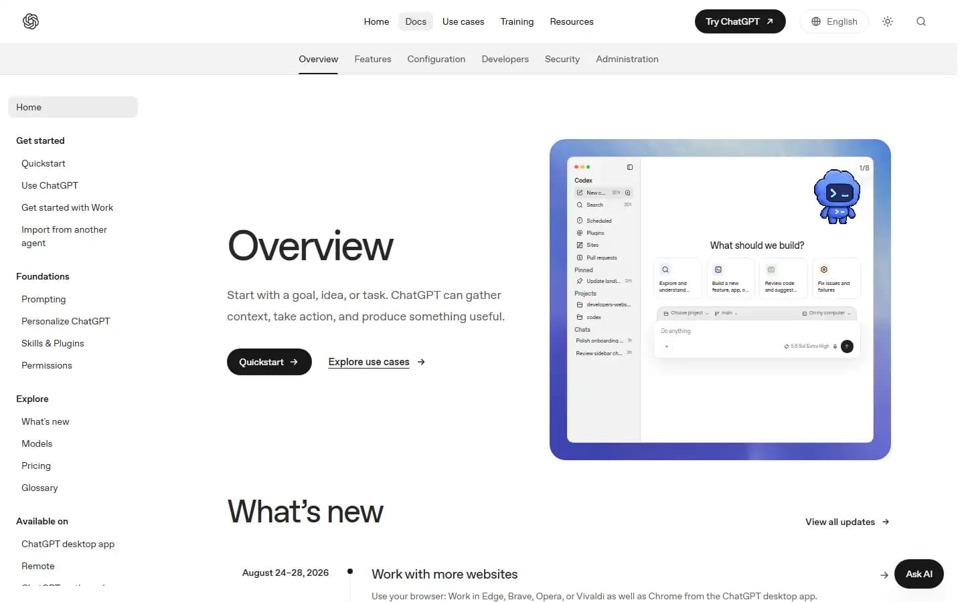Image resolution: width=964 pixels, height=602 pixels.
Task: Open Personalize ChatGPT in the sidebar
Action: coord(66,321)
